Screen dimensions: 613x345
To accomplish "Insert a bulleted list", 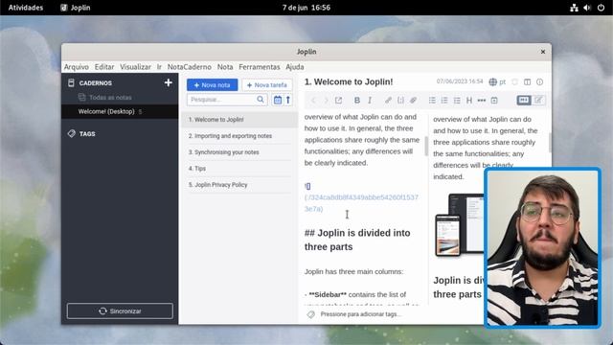I will (x=432, y=100).
